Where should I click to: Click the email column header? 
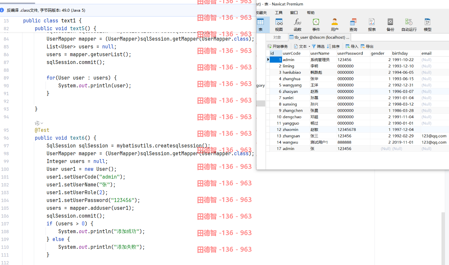(435, 53)
